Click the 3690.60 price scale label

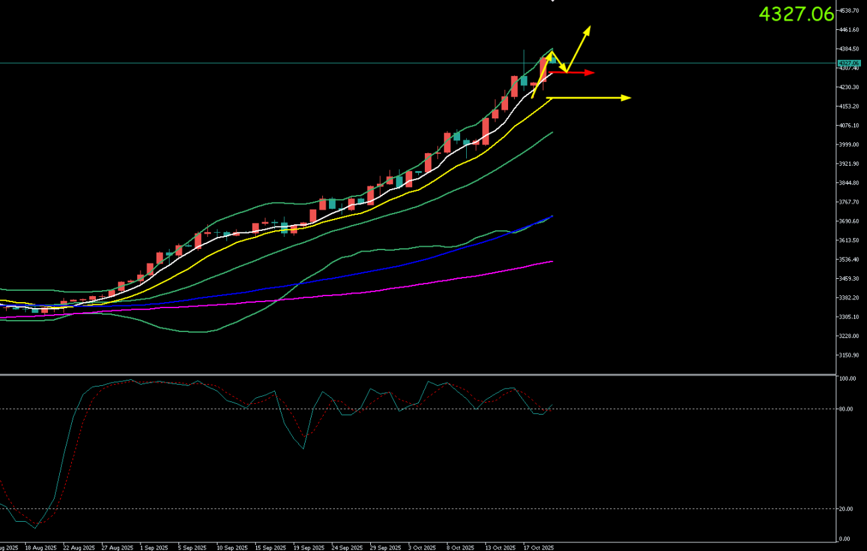tap(849, 221)
